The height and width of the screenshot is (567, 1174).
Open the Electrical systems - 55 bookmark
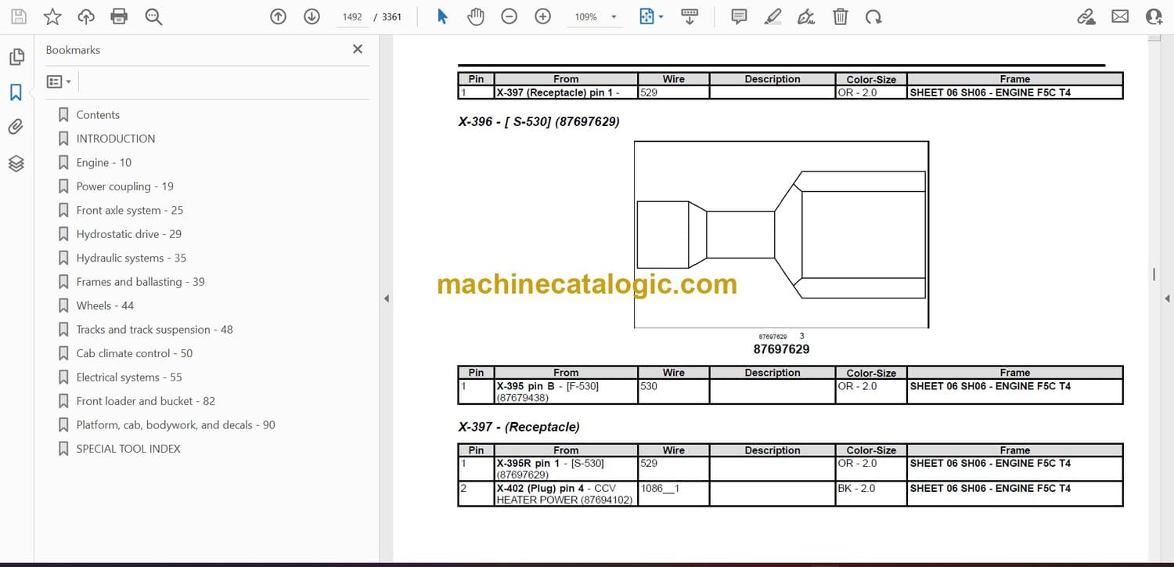[x=128, y=377]
